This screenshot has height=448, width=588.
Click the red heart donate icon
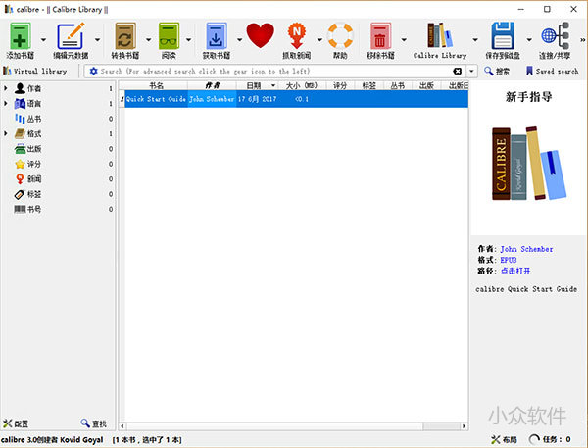point(260,35)
